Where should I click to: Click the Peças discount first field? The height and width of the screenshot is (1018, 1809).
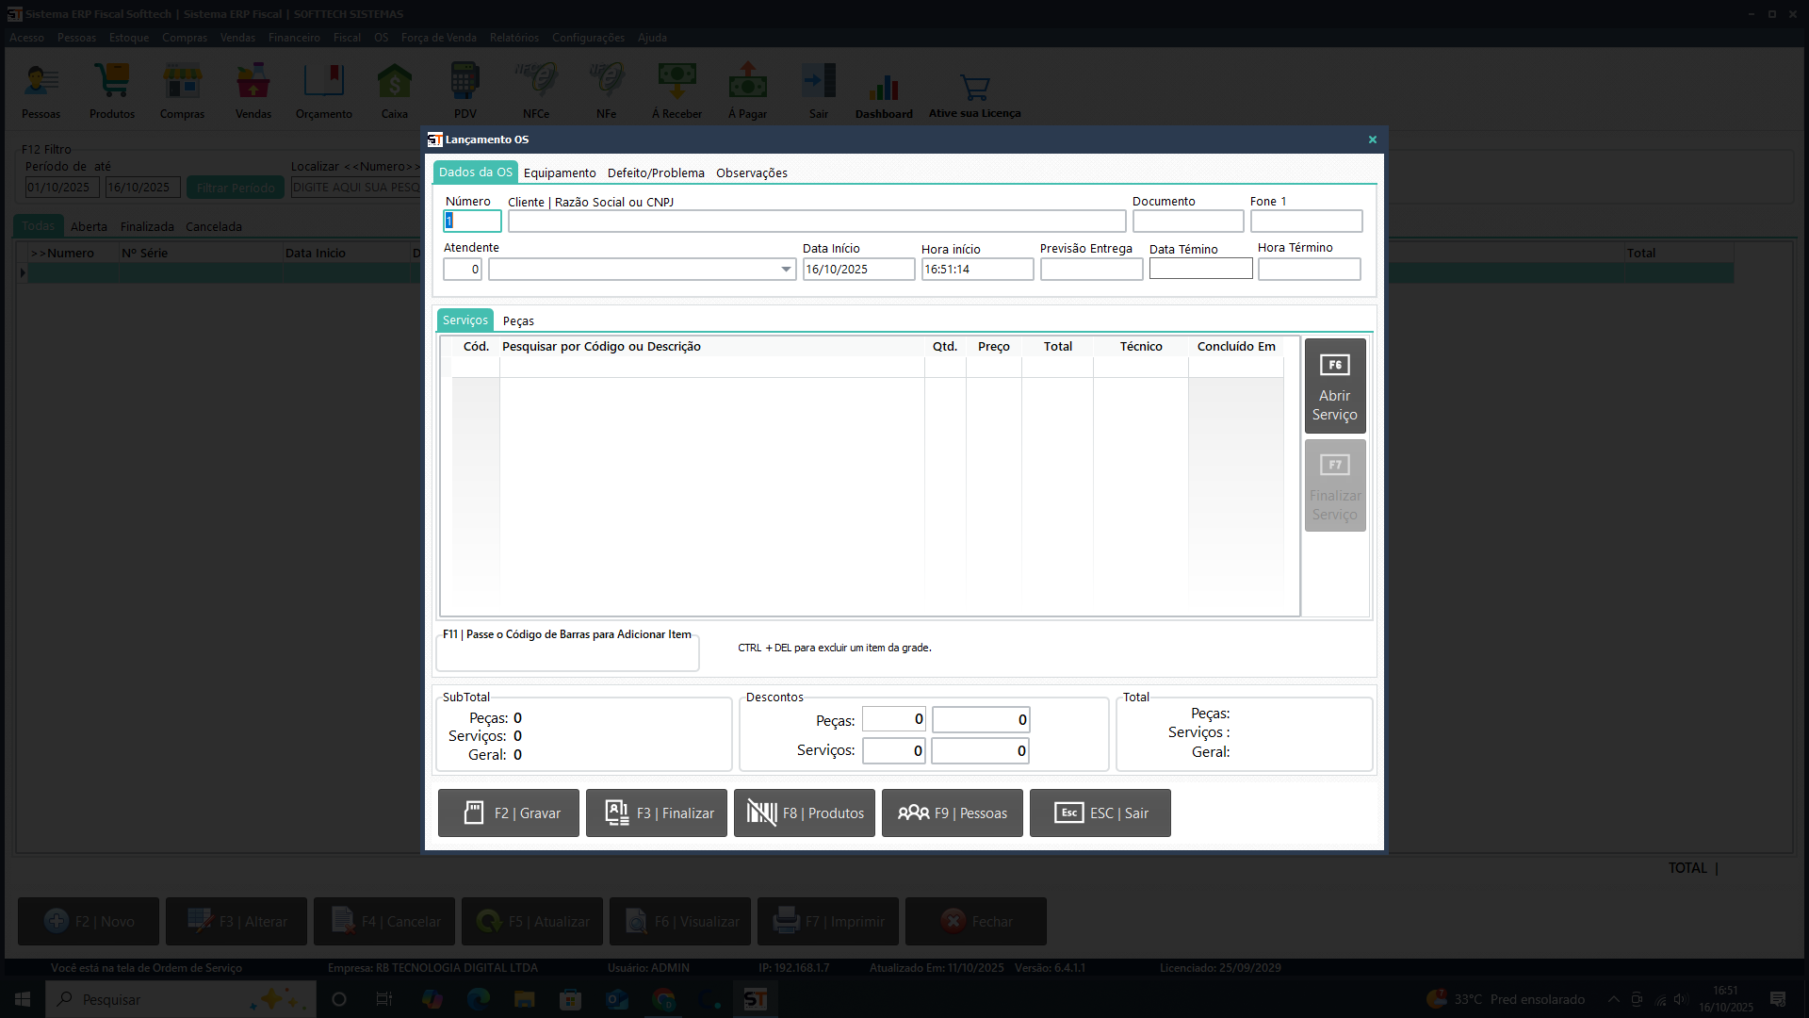click(893, 719)
